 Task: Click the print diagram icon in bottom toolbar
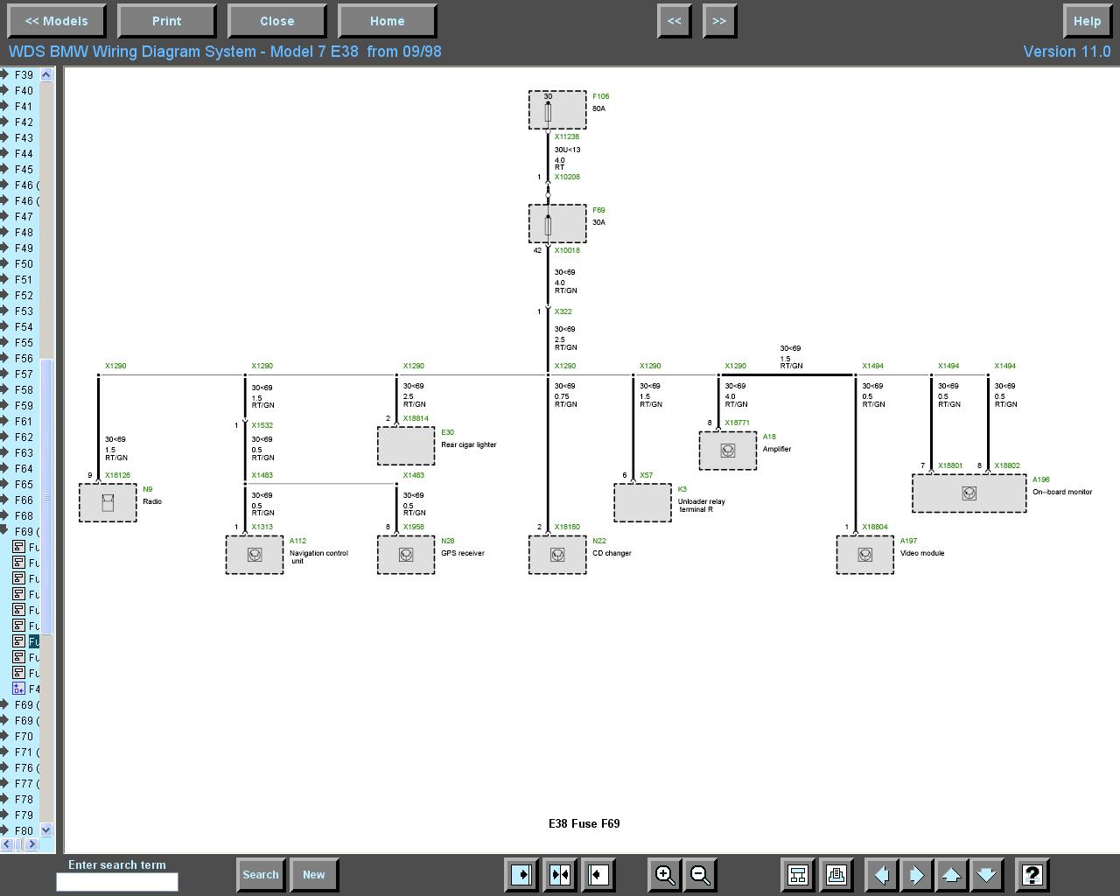coord(836,874)
